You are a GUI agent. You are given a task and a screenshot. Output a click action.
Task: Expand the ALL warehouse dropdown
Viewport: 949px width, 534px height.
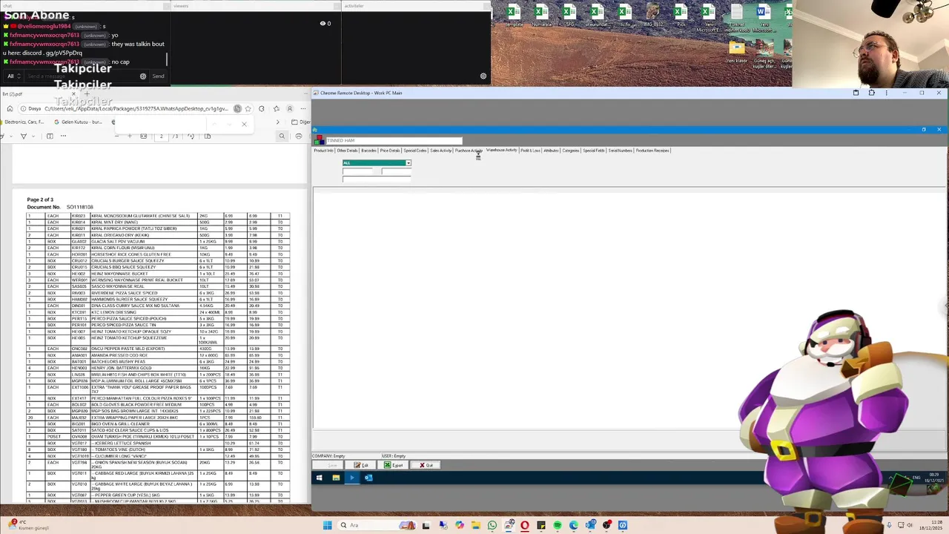(x=408, y=162)
